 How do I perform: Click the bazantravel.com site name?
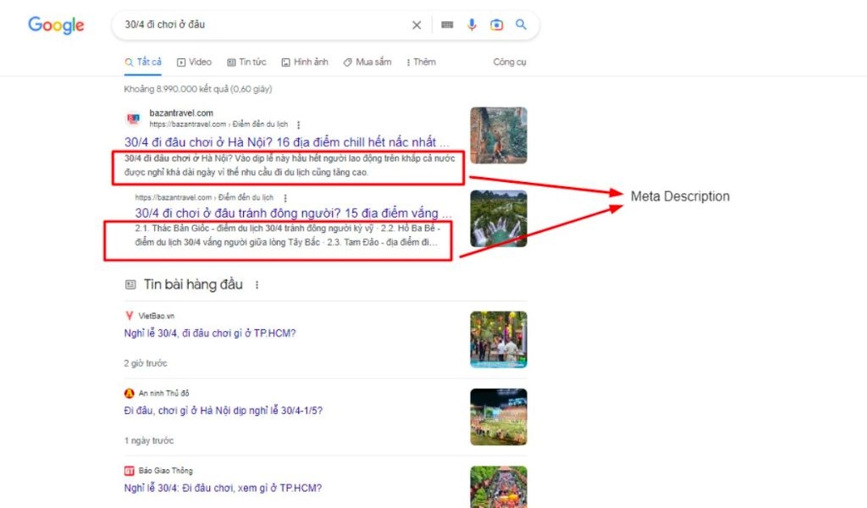181,113
